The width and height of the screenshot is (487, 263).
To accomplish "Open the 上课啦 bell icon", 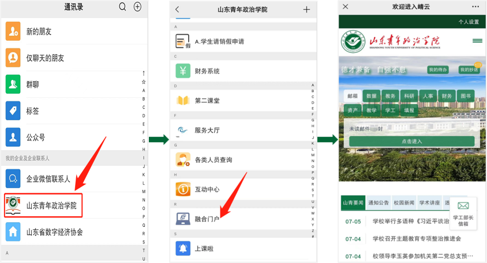I will coord(183,249).
